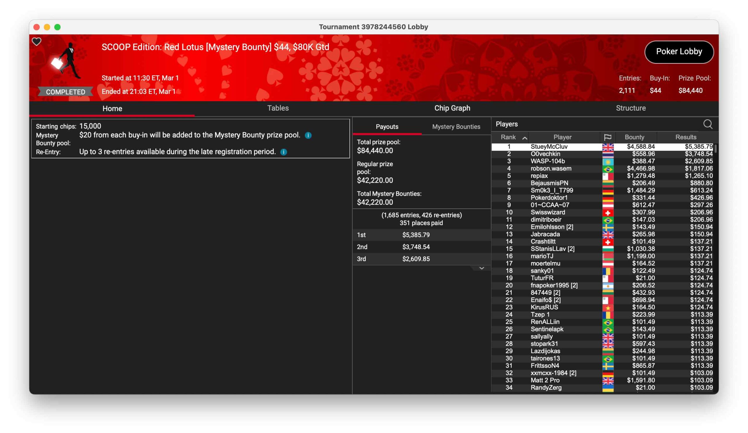
Task: Sort players by Bounty column
Action: pyautogui.click(x=634, y=137)
